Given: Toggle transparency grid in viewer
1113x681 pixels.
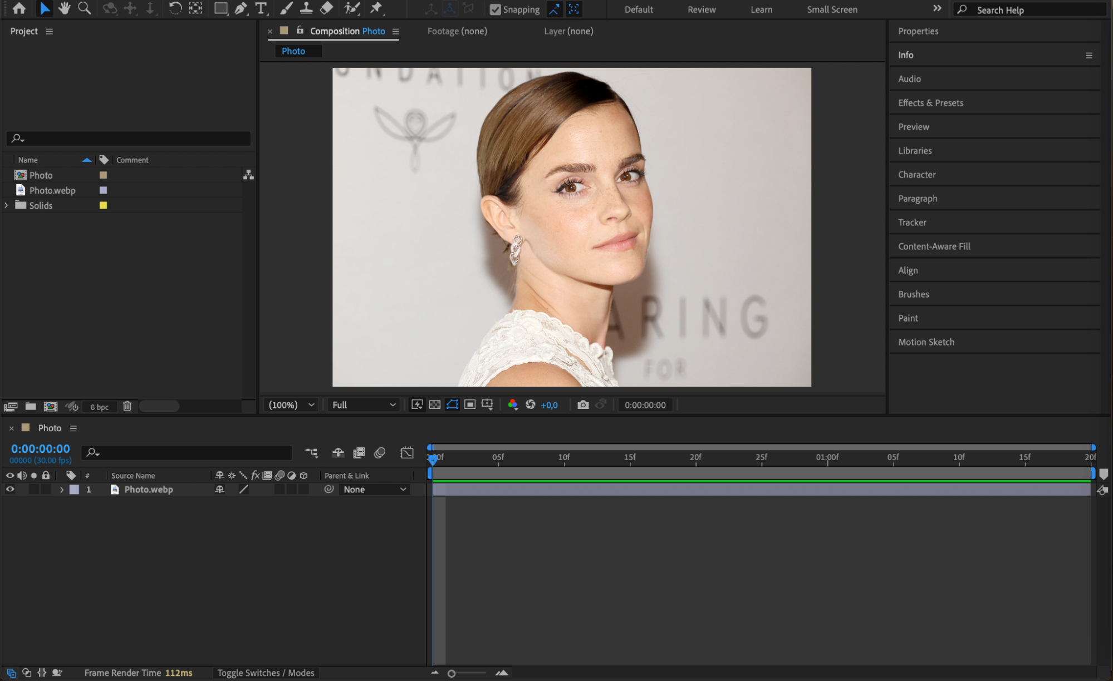Looking at the screenshot, I should click(435, 405).
